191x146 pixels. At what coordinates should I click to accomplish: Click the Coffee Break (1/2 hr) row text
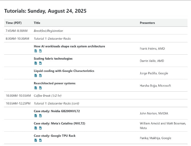click(x=47, y=96)
